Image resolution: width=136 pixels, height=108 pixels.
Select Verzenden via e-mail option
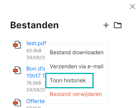coord(76,66)
